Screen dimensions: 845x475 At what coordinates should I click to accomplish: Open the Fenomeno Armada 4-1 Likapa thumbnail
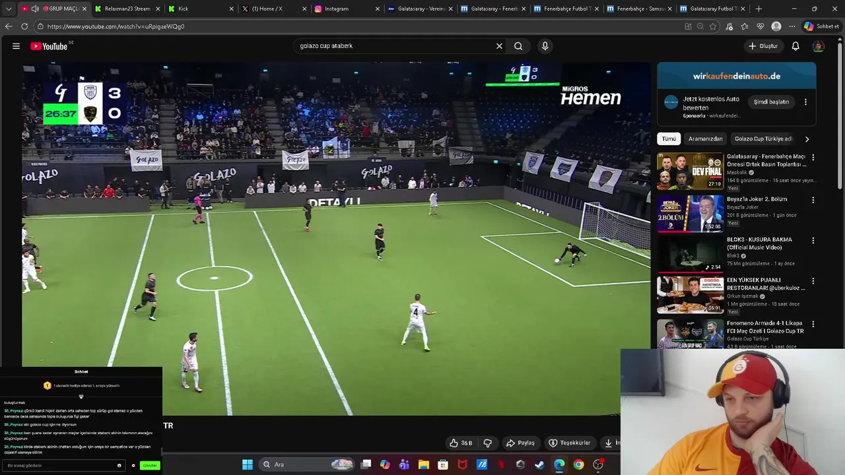690,334
